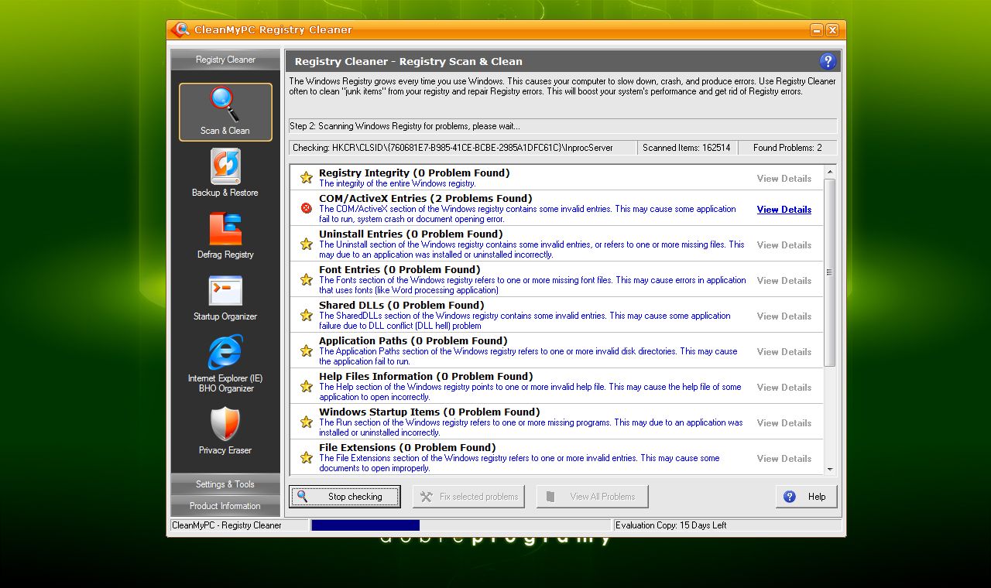Image resolution: width=991 pixels, height=588 pixels.
Task: Select the Registry Integrity heading
Action: tap(414, 173)
